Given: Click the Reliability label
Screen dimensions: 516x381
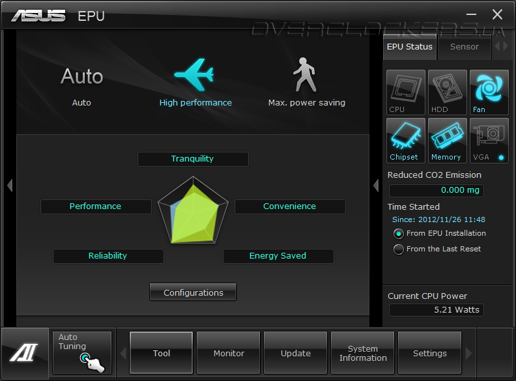Looking at the screenshot, I should (108, 256).
